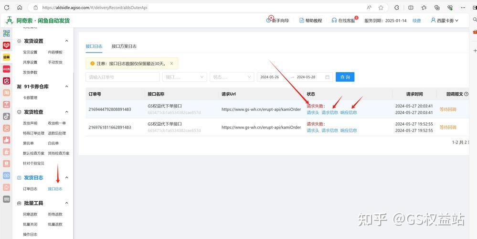Open 响应信息 for order 2169444792808891483

349,112
